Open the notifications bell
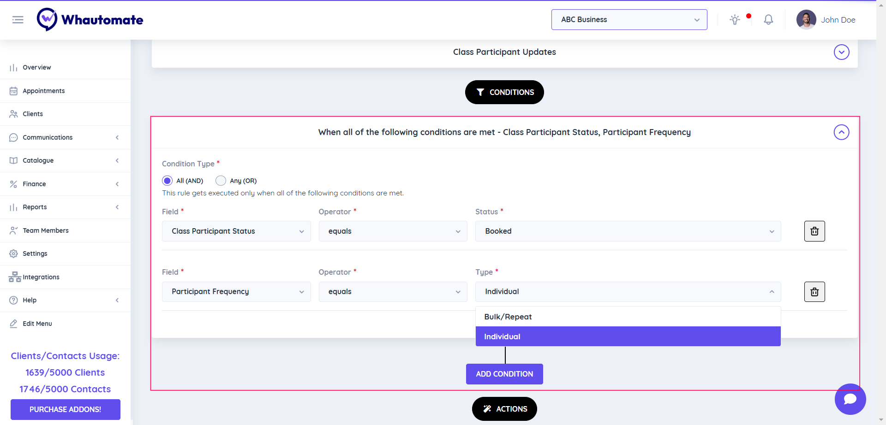Screen dimensions: 886x425 point(768,20)
